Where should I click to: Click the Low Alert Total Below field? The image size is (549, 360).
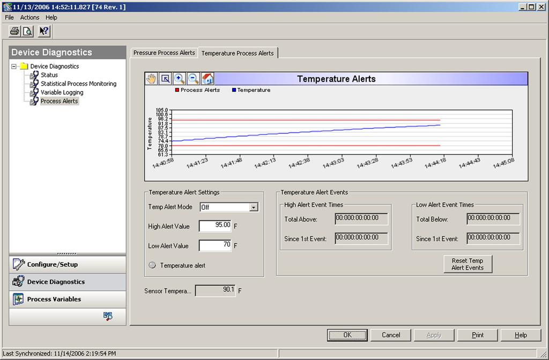[493, 219]
